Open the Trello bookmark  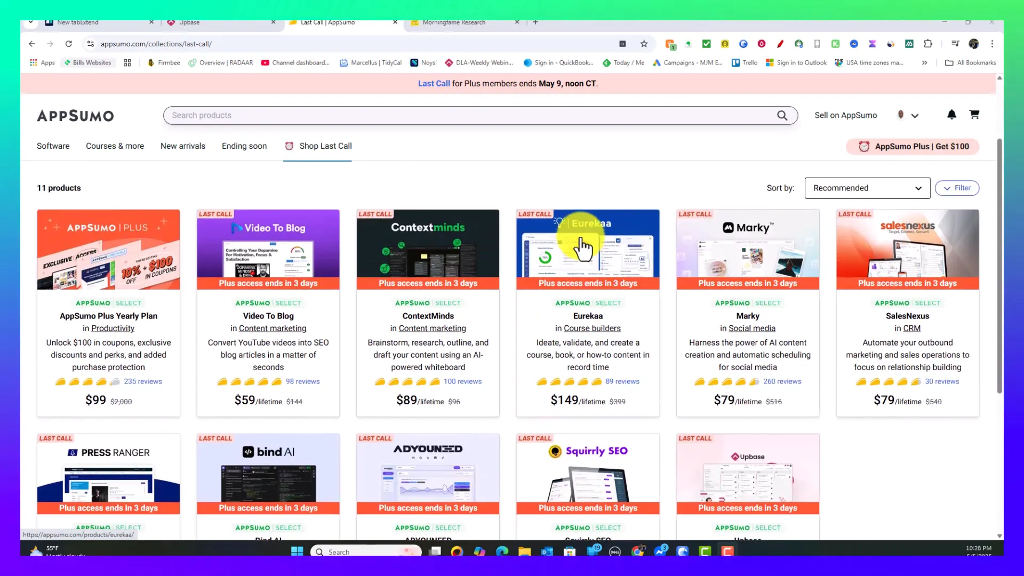[744, 62]
